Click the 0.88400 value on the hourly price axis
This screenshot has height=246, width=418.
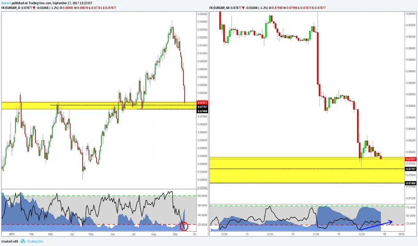tap(411, 129)
